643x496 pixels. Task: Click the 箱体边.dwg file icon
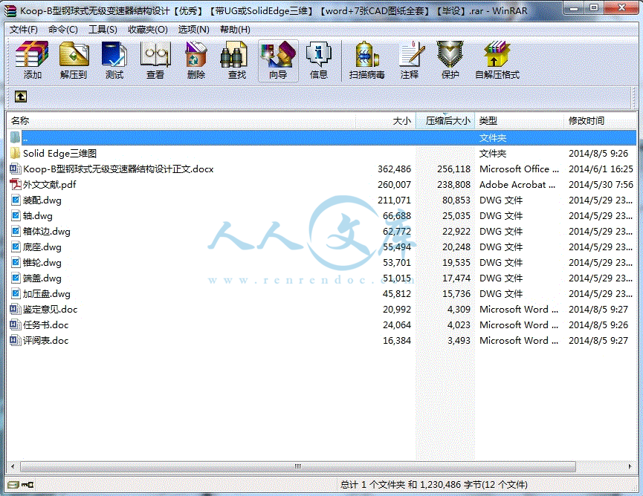(x=15, y=231)
